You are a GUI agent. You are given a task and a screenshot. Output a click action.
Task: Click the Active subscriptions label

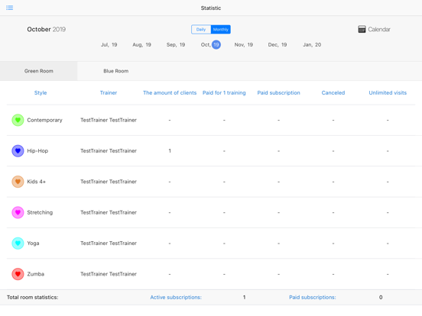(x=176, y=297)
